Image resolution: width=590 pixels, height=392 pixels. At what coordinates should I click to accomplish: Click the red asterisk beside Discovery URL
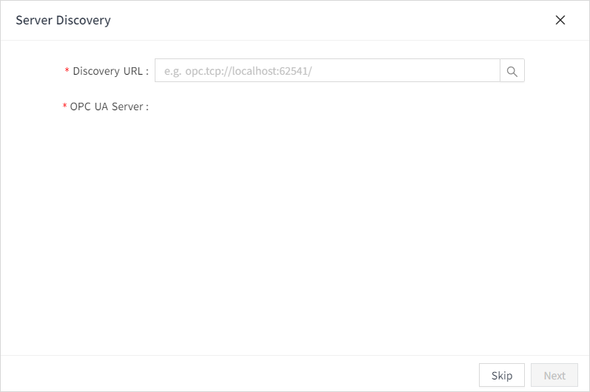pyautogui.click(x=67, y=72)
